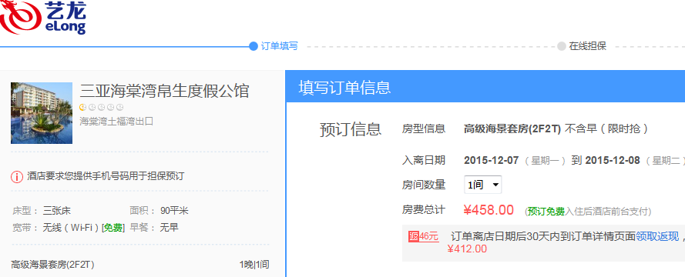Click the 返46元 cashback badge
This screenshot has height=277, width=685.
point(423,236)
